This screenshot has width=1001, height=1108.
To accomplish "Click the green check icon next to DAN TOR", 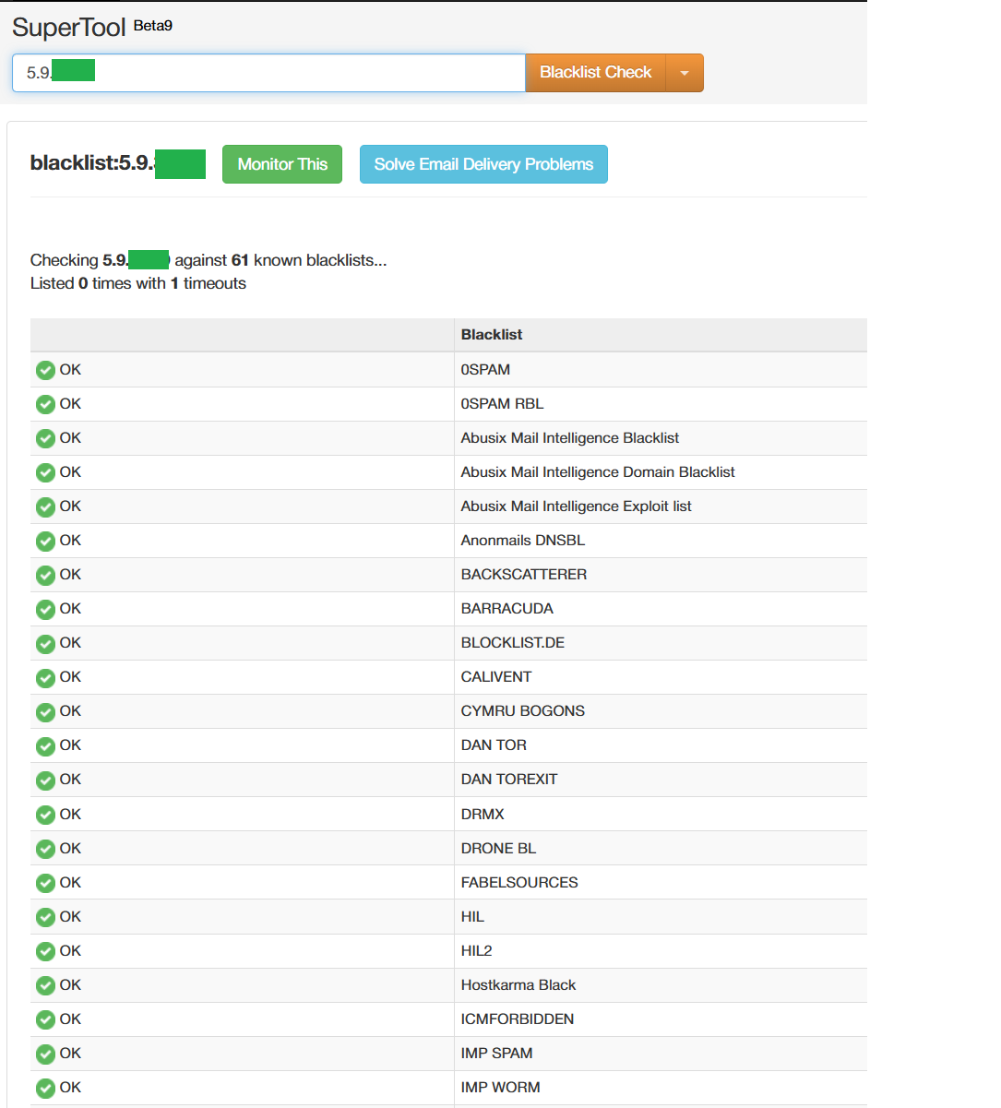I will click(x=45, y=745).
